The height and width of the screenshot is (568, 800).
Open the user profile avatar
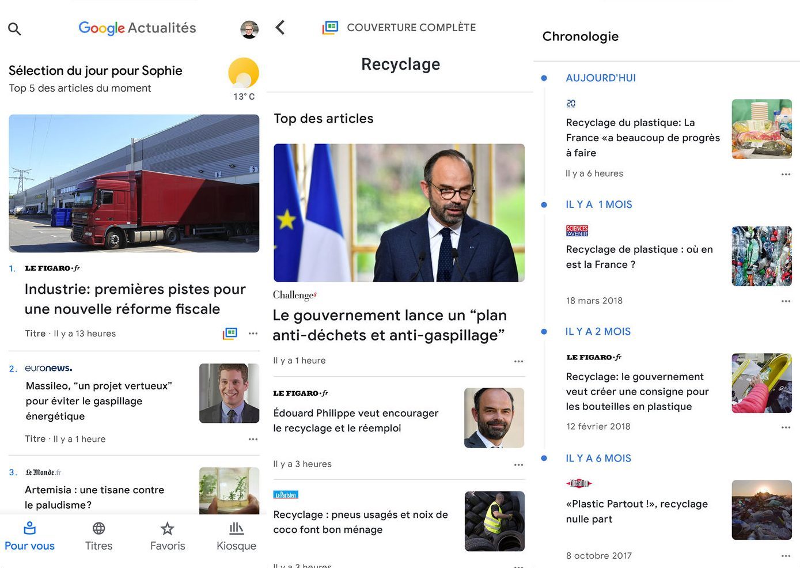click(249, 29)
